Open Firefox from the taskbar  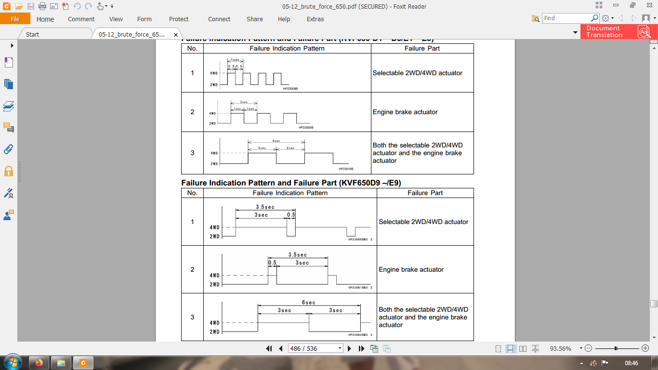click(x=39, y=363)
